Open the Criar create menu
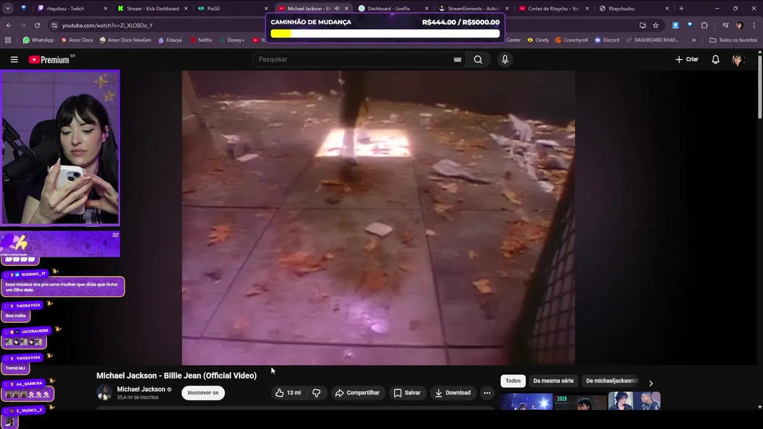 687,60
